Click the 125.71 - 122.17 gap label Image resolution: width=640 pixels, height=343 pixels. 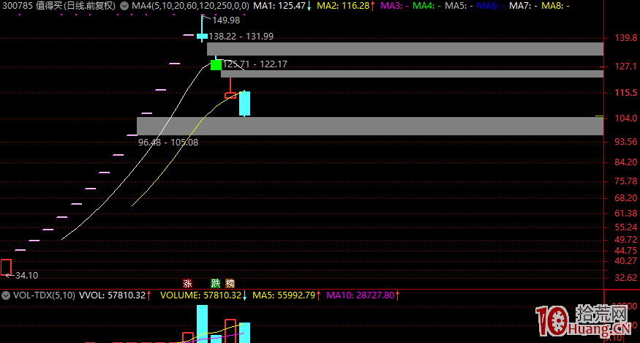(255, 64)
